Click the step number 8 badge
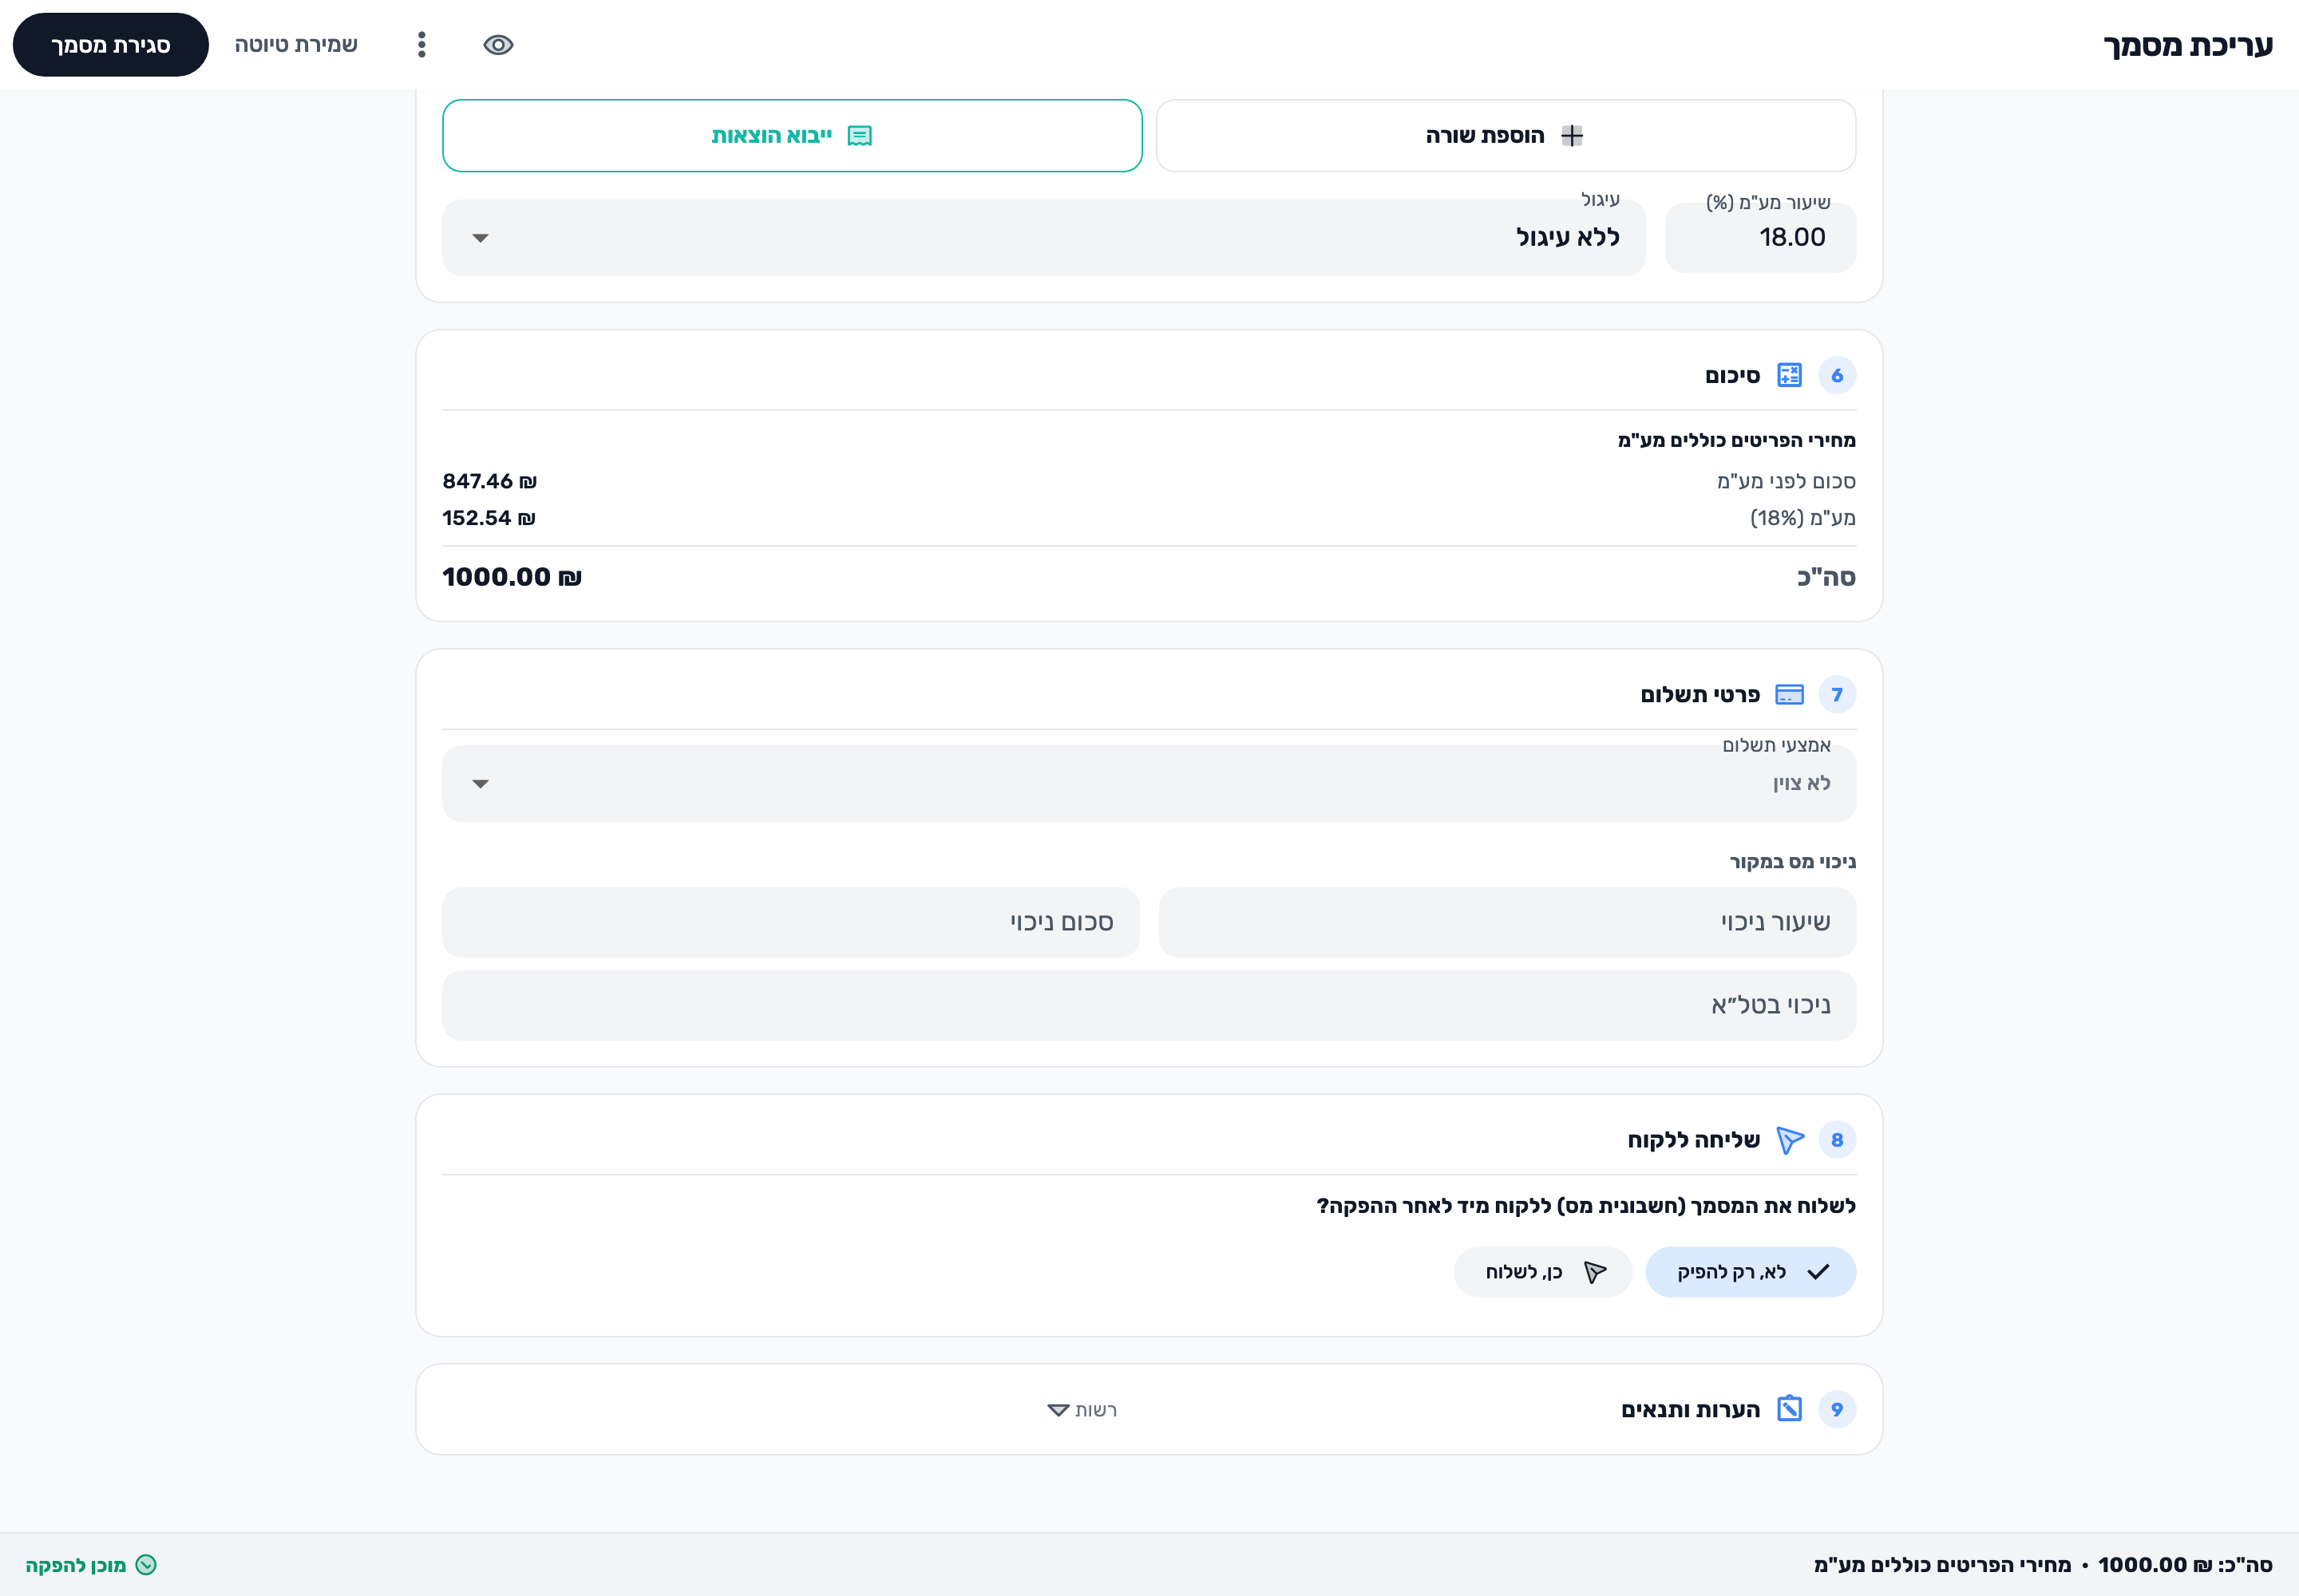The width and height of the screenshot is (2299, 1596). click(x=1837, y=1140)
